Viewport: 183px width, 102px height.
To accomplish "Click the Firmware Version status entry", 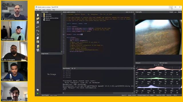I will pos(146,95).
